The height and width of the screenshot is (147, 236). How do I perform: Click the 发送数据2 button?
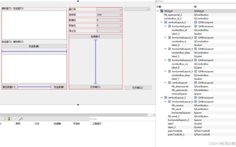[34, 46]
